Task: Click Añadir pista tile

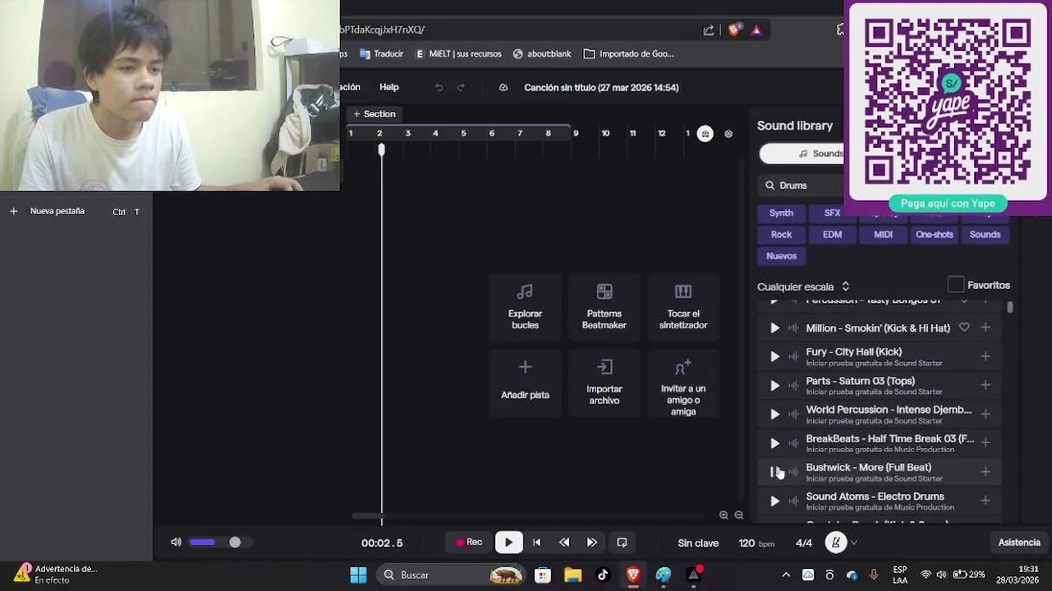Action: point(525,383)
